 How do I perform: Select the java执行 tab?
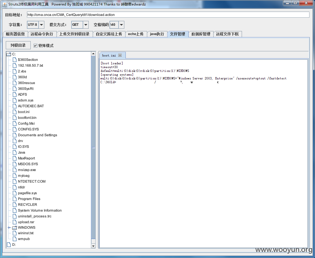(157, 34)
